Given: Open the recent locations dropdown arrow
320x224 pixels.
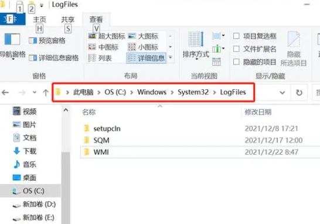Looking at the screenshot, I should 35,92.
